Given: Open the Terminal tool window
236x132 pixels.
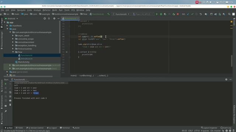Looking at the screenshot, I should click(x=65, y=128).
